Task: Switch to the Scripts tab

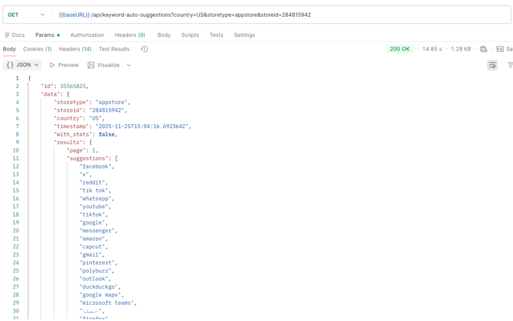Action: tap(190, 35)
